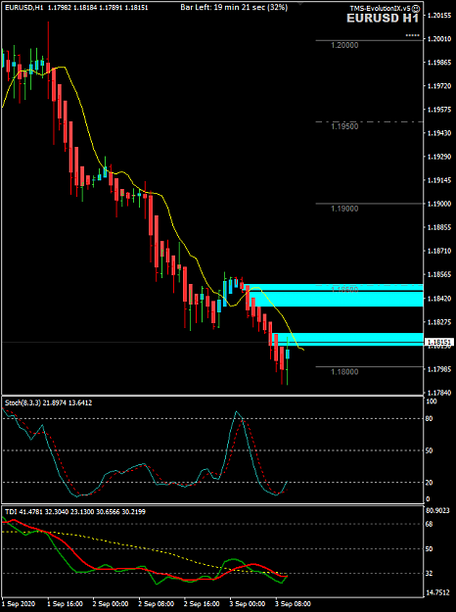Viewport: 456px width, 612px height.
Task: Click 1.18565 on the price axis
Action: (438, 275)
